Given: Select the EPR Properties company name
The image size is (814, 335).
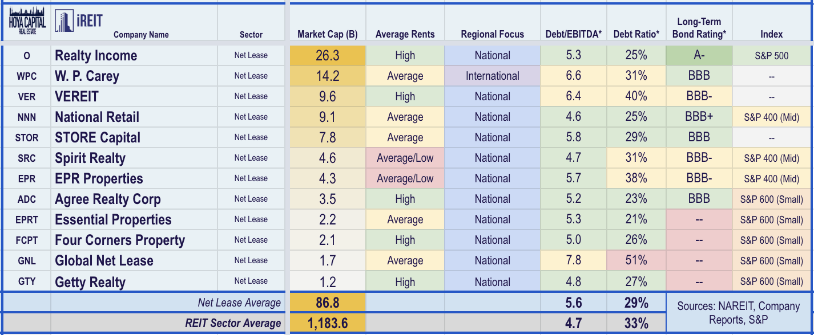Looking at the screenshot, I should point(99,179).
